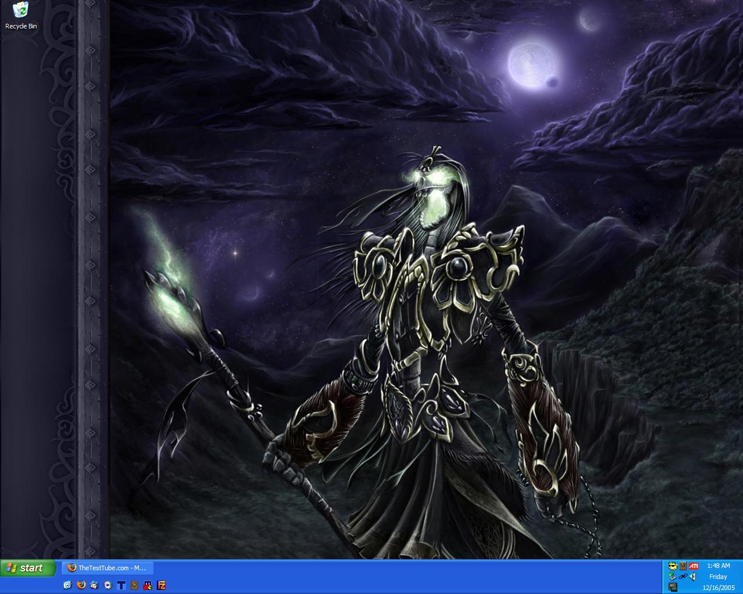
Task: Click the brown book system tray icon
Action: pyautogui.click(x=683, y=566)
